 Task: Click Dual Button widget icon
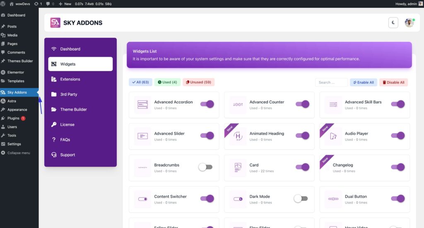[x=333, y=199]
